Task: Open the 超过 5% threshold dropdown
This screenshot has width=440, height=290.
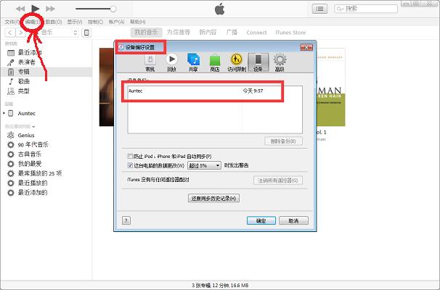Action: pyautogui.click(x=204, y=165)
